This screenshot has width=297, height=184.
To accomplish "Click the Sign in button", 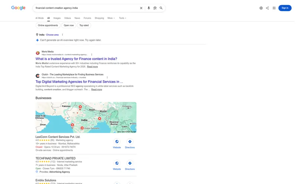I will (x=285, y=8).
